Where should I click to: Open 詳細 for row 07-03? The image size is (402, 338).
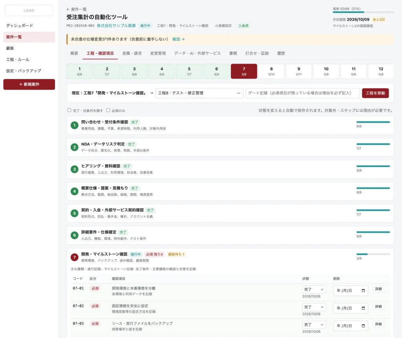point(378,324)
